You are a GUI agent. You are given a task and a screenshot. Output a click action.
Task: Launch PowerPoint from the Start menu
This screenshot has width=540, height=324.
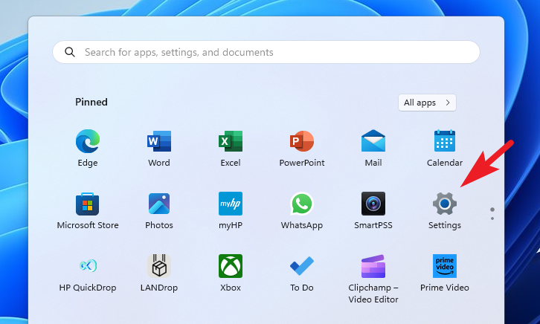click(x=302, y=148)
